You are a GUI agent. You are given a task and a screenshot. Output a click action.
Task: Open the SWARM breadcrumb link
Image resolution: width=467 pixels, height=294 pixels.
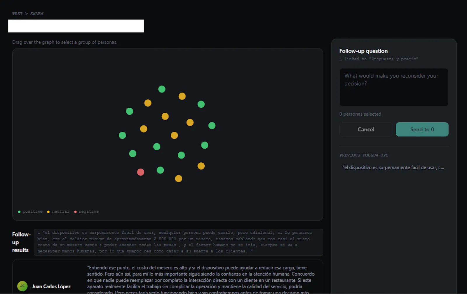coord(37,14)
